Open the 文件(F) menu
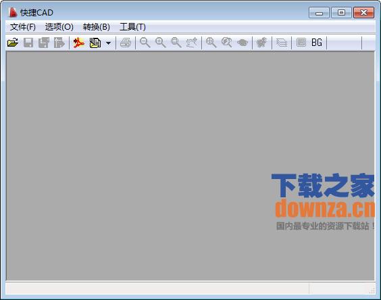 [22, 27]
